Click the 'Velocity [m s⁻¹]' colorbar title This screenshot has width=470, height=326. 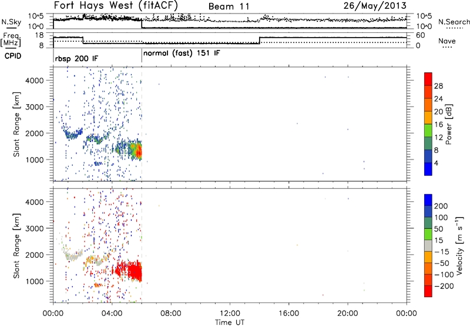459,245
